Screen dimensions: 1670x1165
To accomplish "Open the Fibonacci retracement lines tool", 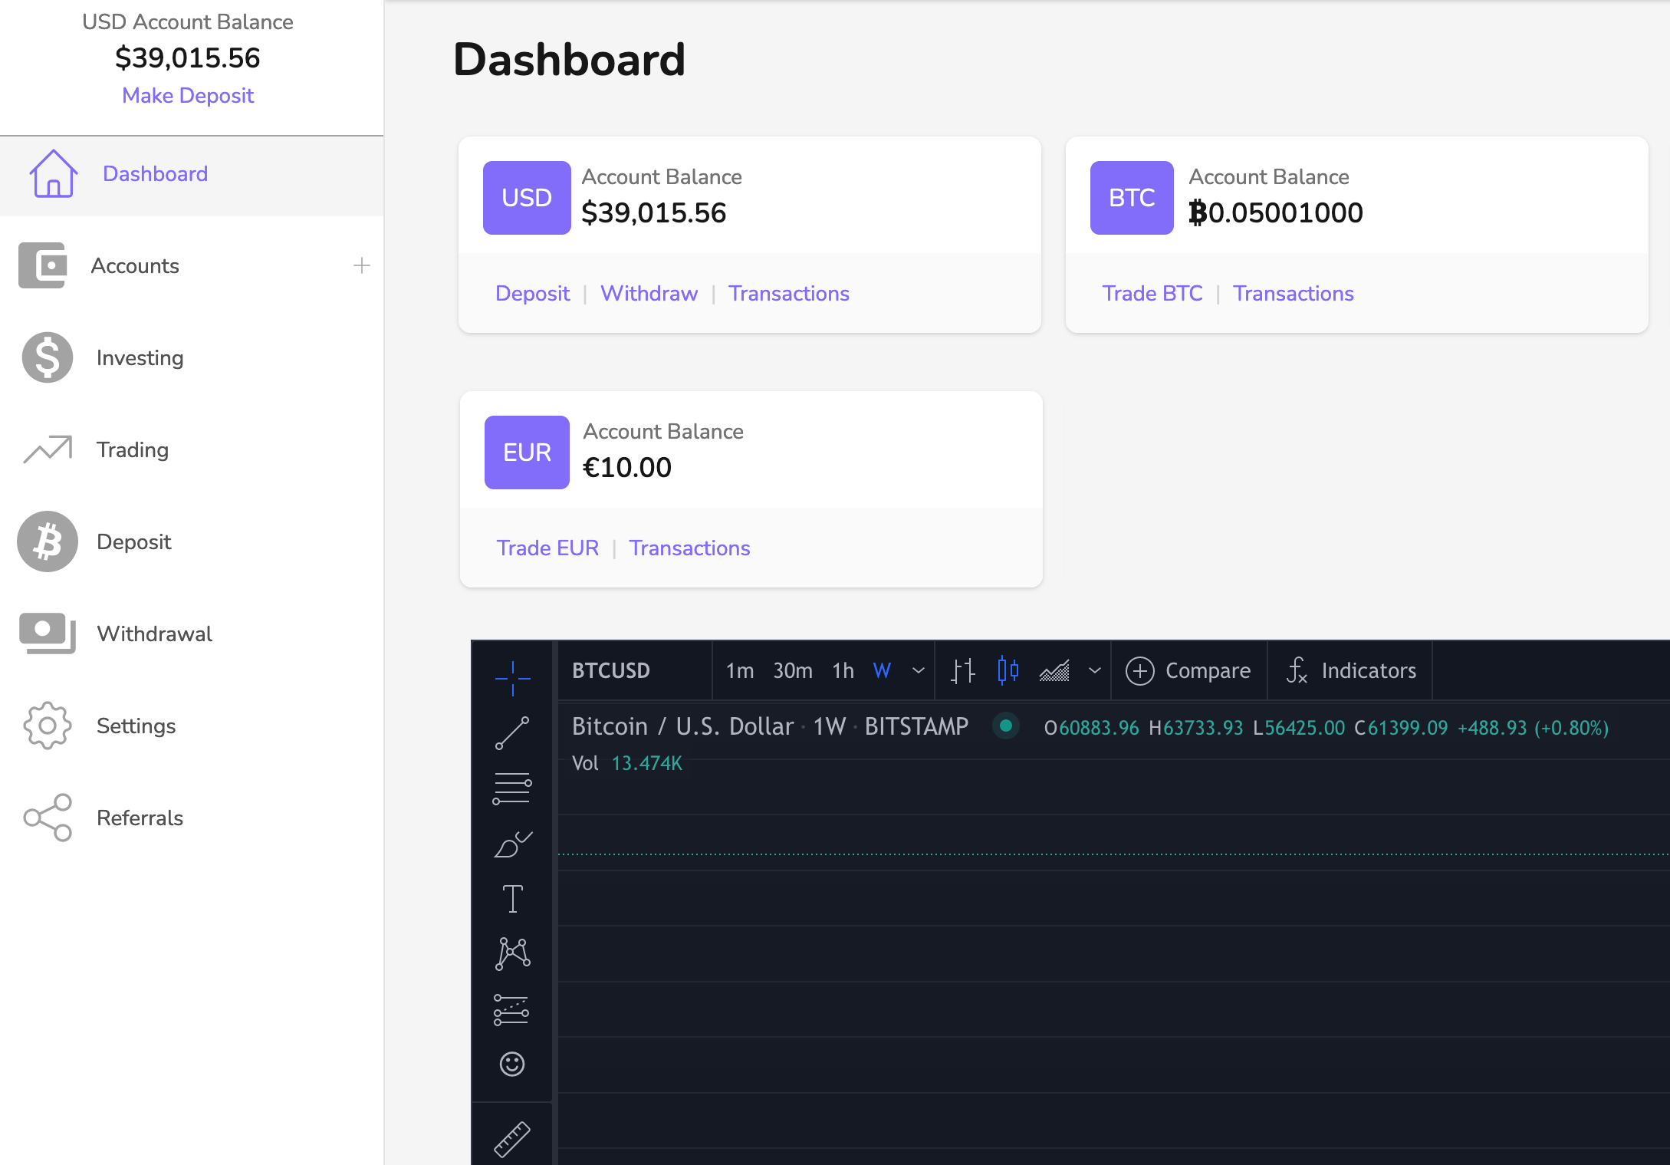I will [512, 788].
